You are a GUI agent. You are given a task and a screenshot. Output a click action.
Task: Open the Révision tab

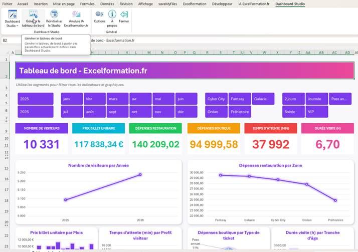[x=126, y=4]
